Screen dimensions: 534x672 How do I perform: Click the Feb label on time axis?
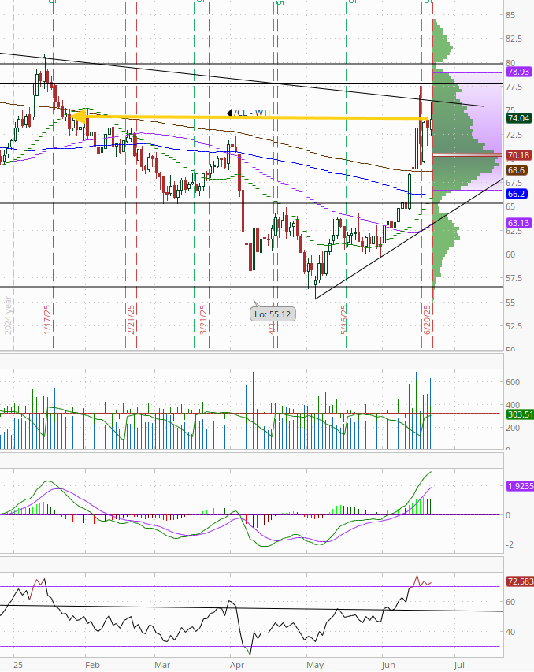92,665
